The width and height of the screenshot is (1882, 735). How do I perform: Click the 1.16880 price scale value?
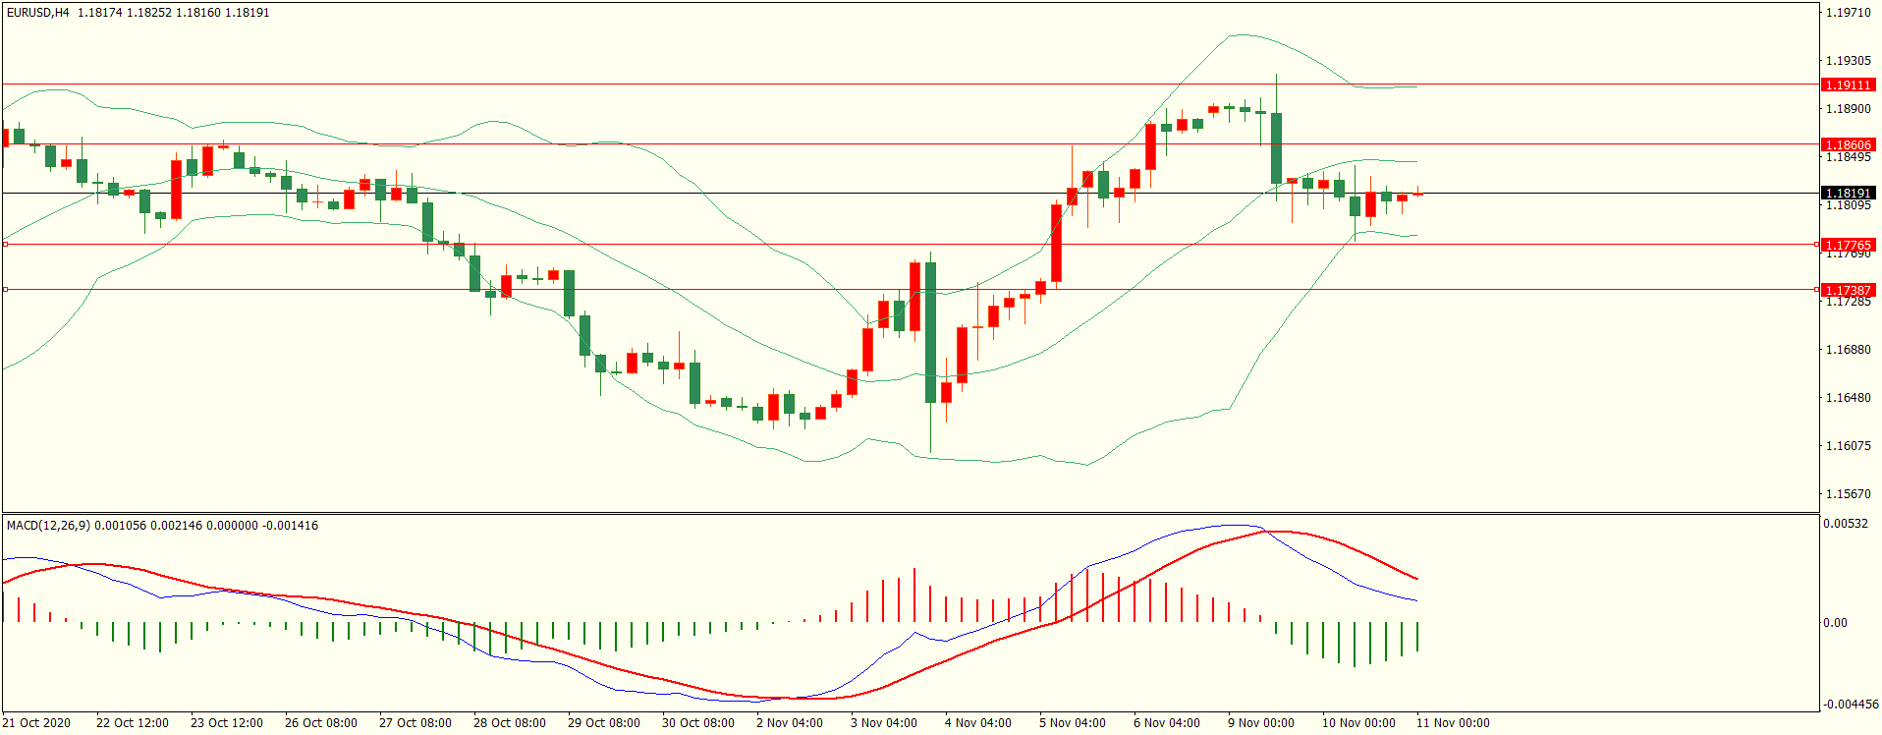point(1849,350)
